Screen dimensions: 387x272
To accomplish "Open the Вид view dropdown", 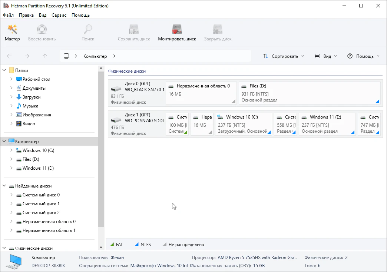I will click(326, 56).
